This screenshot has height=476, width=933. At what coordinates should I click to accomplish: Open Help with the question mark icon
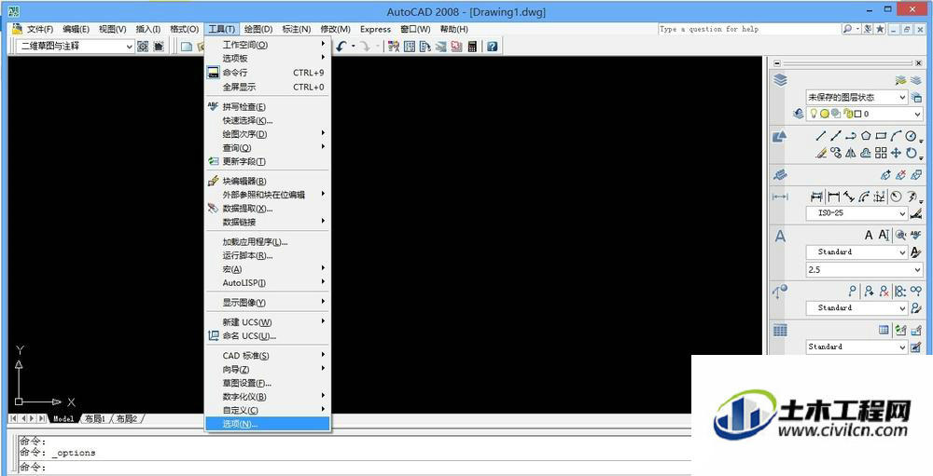pos(492,47)
